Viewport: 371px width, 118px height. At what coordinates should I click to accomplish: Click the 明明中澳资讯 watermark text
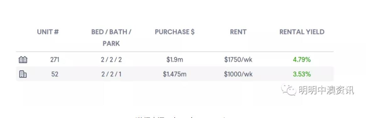pyautogui.click(x=326, y=90)
